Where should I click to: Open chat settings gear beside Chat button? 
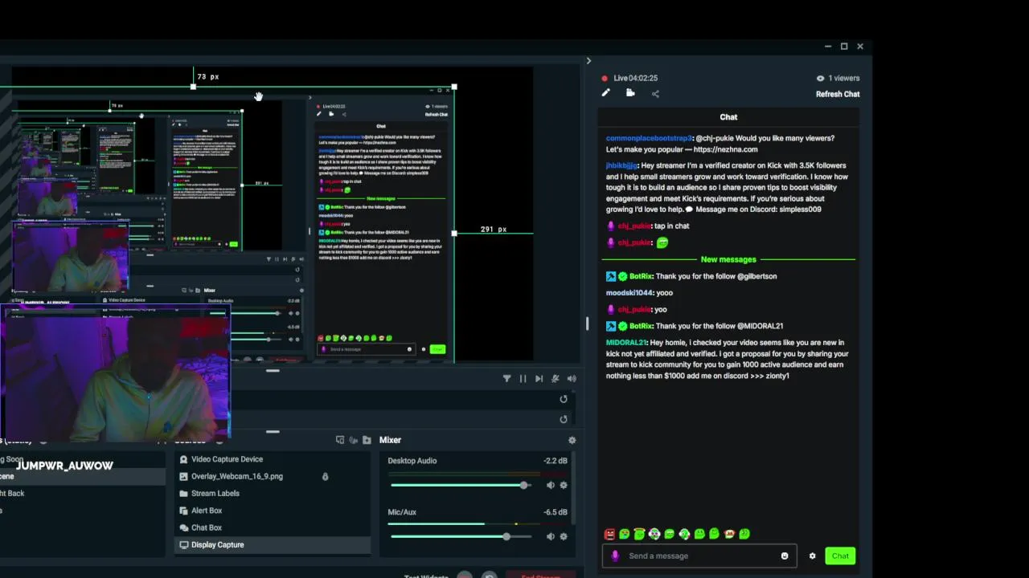click(x=812, y=556)
